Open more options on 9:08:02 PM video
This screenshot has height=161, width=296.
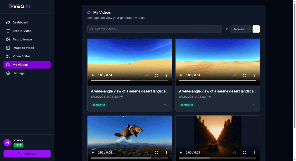coord(255,75)
